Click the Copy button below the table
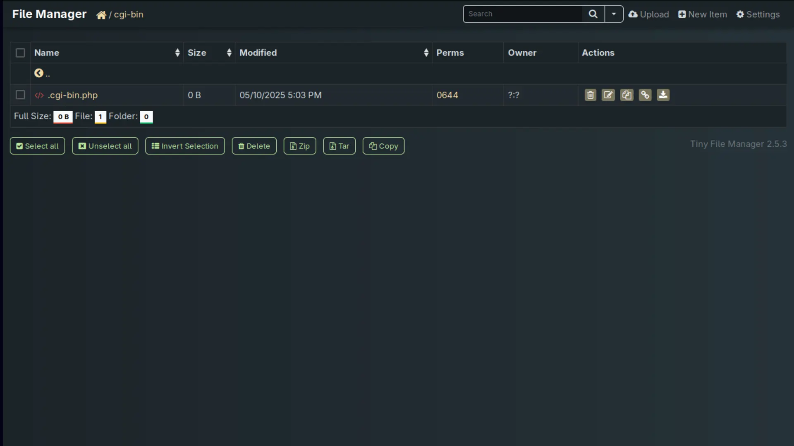This screenshot has height=446, width=794. [x=383, y=146]
